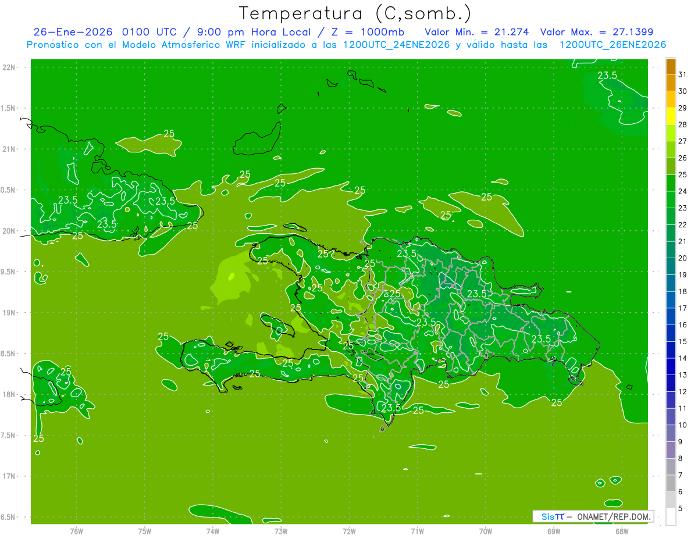Click the legend swatch between 26 and 27
698x539 pixels.
tap(671, 150)
